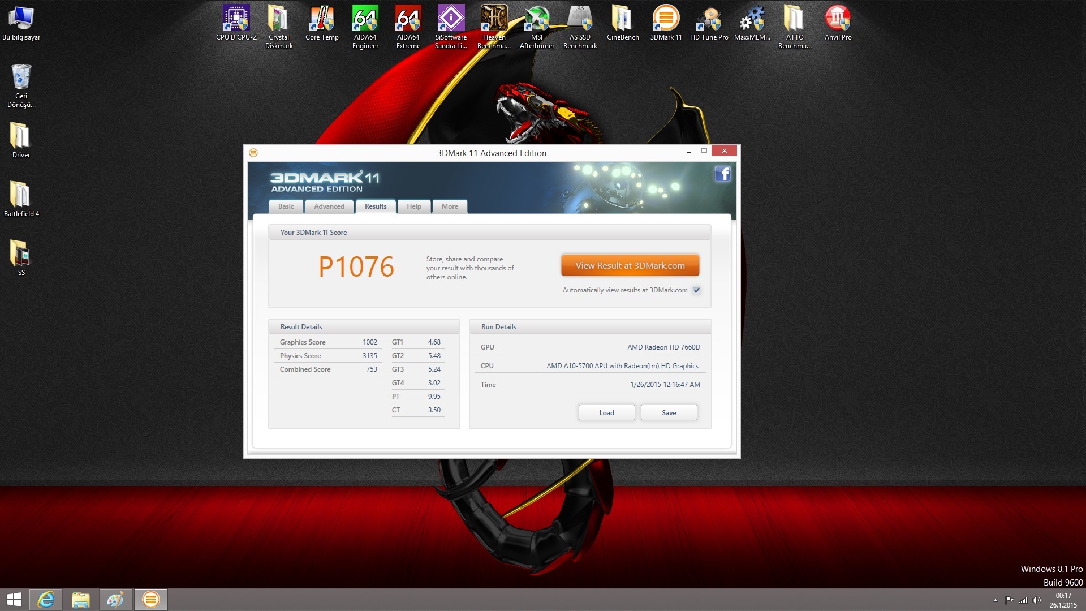Click GT1 result 4.68
The width and height of the screenshot is (1086, 611).
pos(434,342)
